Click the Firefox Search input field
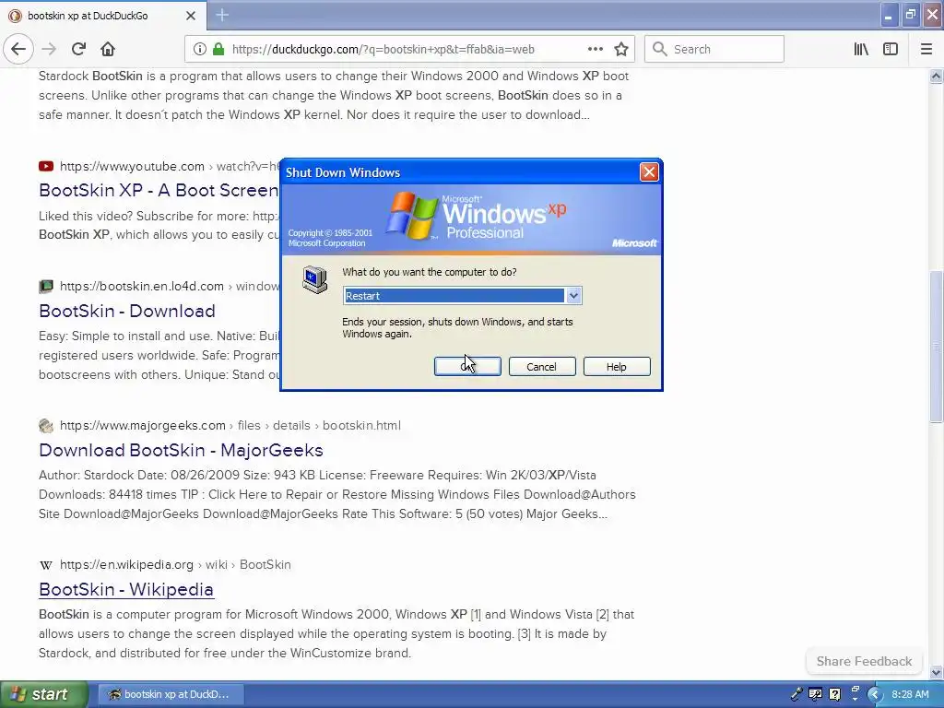This screenshot has height=708, width=944. coord(714,49)
